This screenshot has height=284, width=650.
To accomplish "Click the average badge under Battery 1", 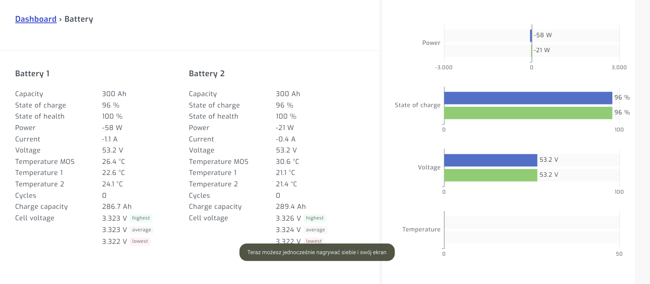I will pyautogui.click(x=141, y=229).
